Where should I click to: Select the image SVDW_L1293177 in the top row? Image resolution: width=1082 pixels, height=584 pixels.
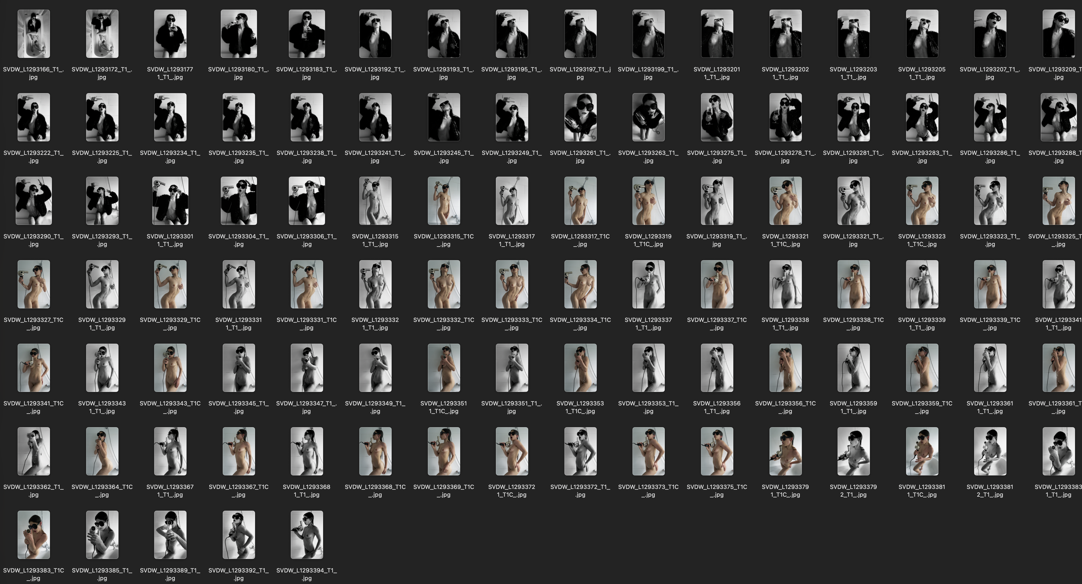pyautogui.click(x=170, y=34)
